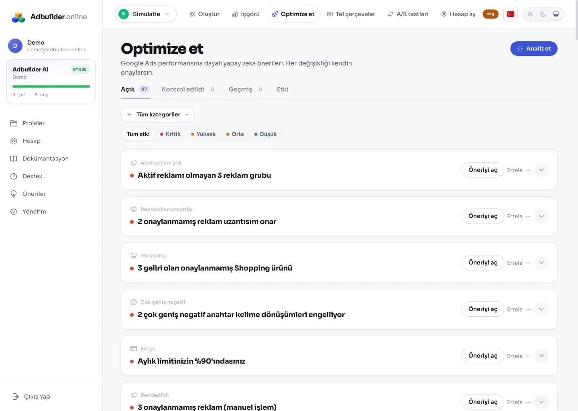Click Öneriyi aç for Aktif reklamı olmayan row
Image resolution: width=578 pixels, height=411 pixels.
tap(483, 170)
